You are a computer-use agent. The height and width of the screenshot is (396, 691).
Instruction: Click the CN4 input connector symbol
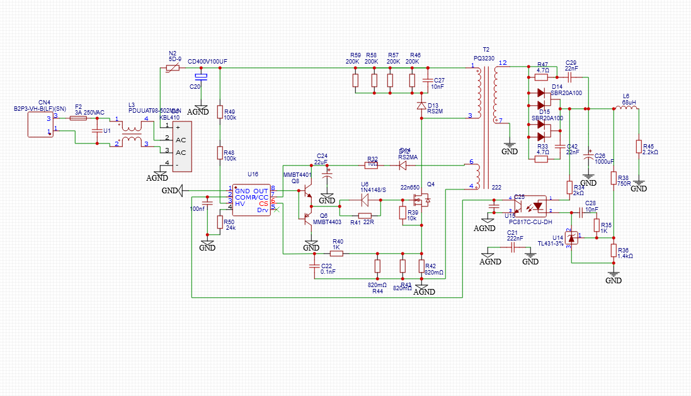tap(40, 125)
